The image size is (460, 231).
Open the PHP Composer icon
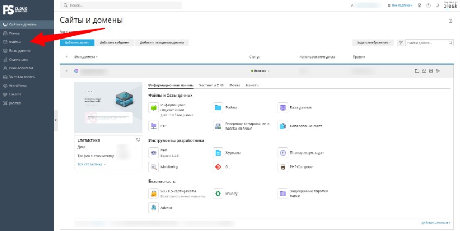point(283,166)
